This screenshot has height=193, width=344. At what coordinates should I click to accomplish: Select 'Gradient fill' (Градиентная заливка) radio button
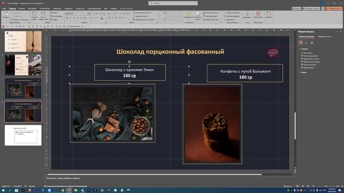pos(302,59)
